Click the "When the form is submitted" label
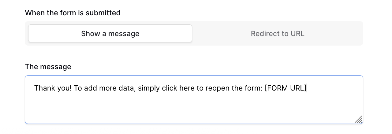 [73, 13]
